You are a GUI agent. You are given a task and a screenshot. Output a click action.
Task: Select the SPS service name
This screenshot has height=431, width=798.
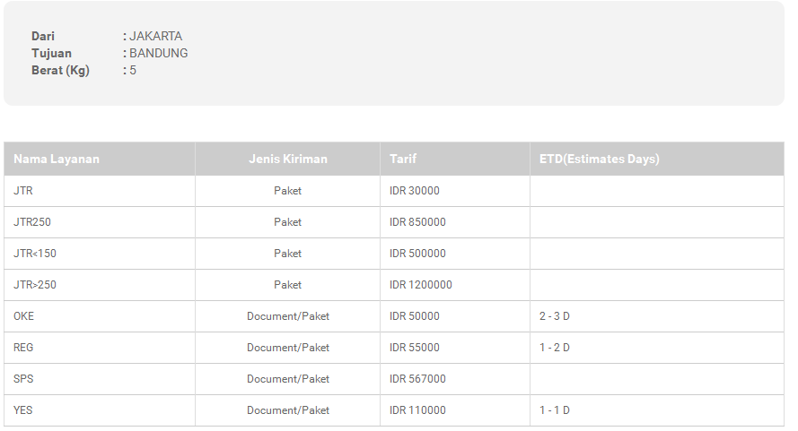[23, 379]
